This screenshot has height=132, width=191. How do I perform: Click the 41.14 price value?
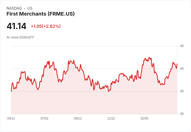pyautogui.click(x=16, y=26)
